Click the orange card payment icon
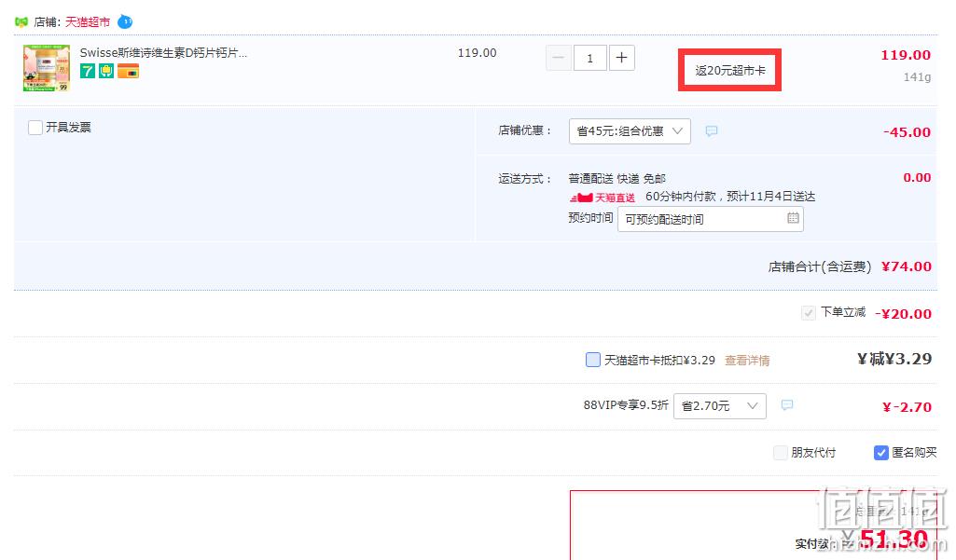The image size is (956, 560). point(128,72)
